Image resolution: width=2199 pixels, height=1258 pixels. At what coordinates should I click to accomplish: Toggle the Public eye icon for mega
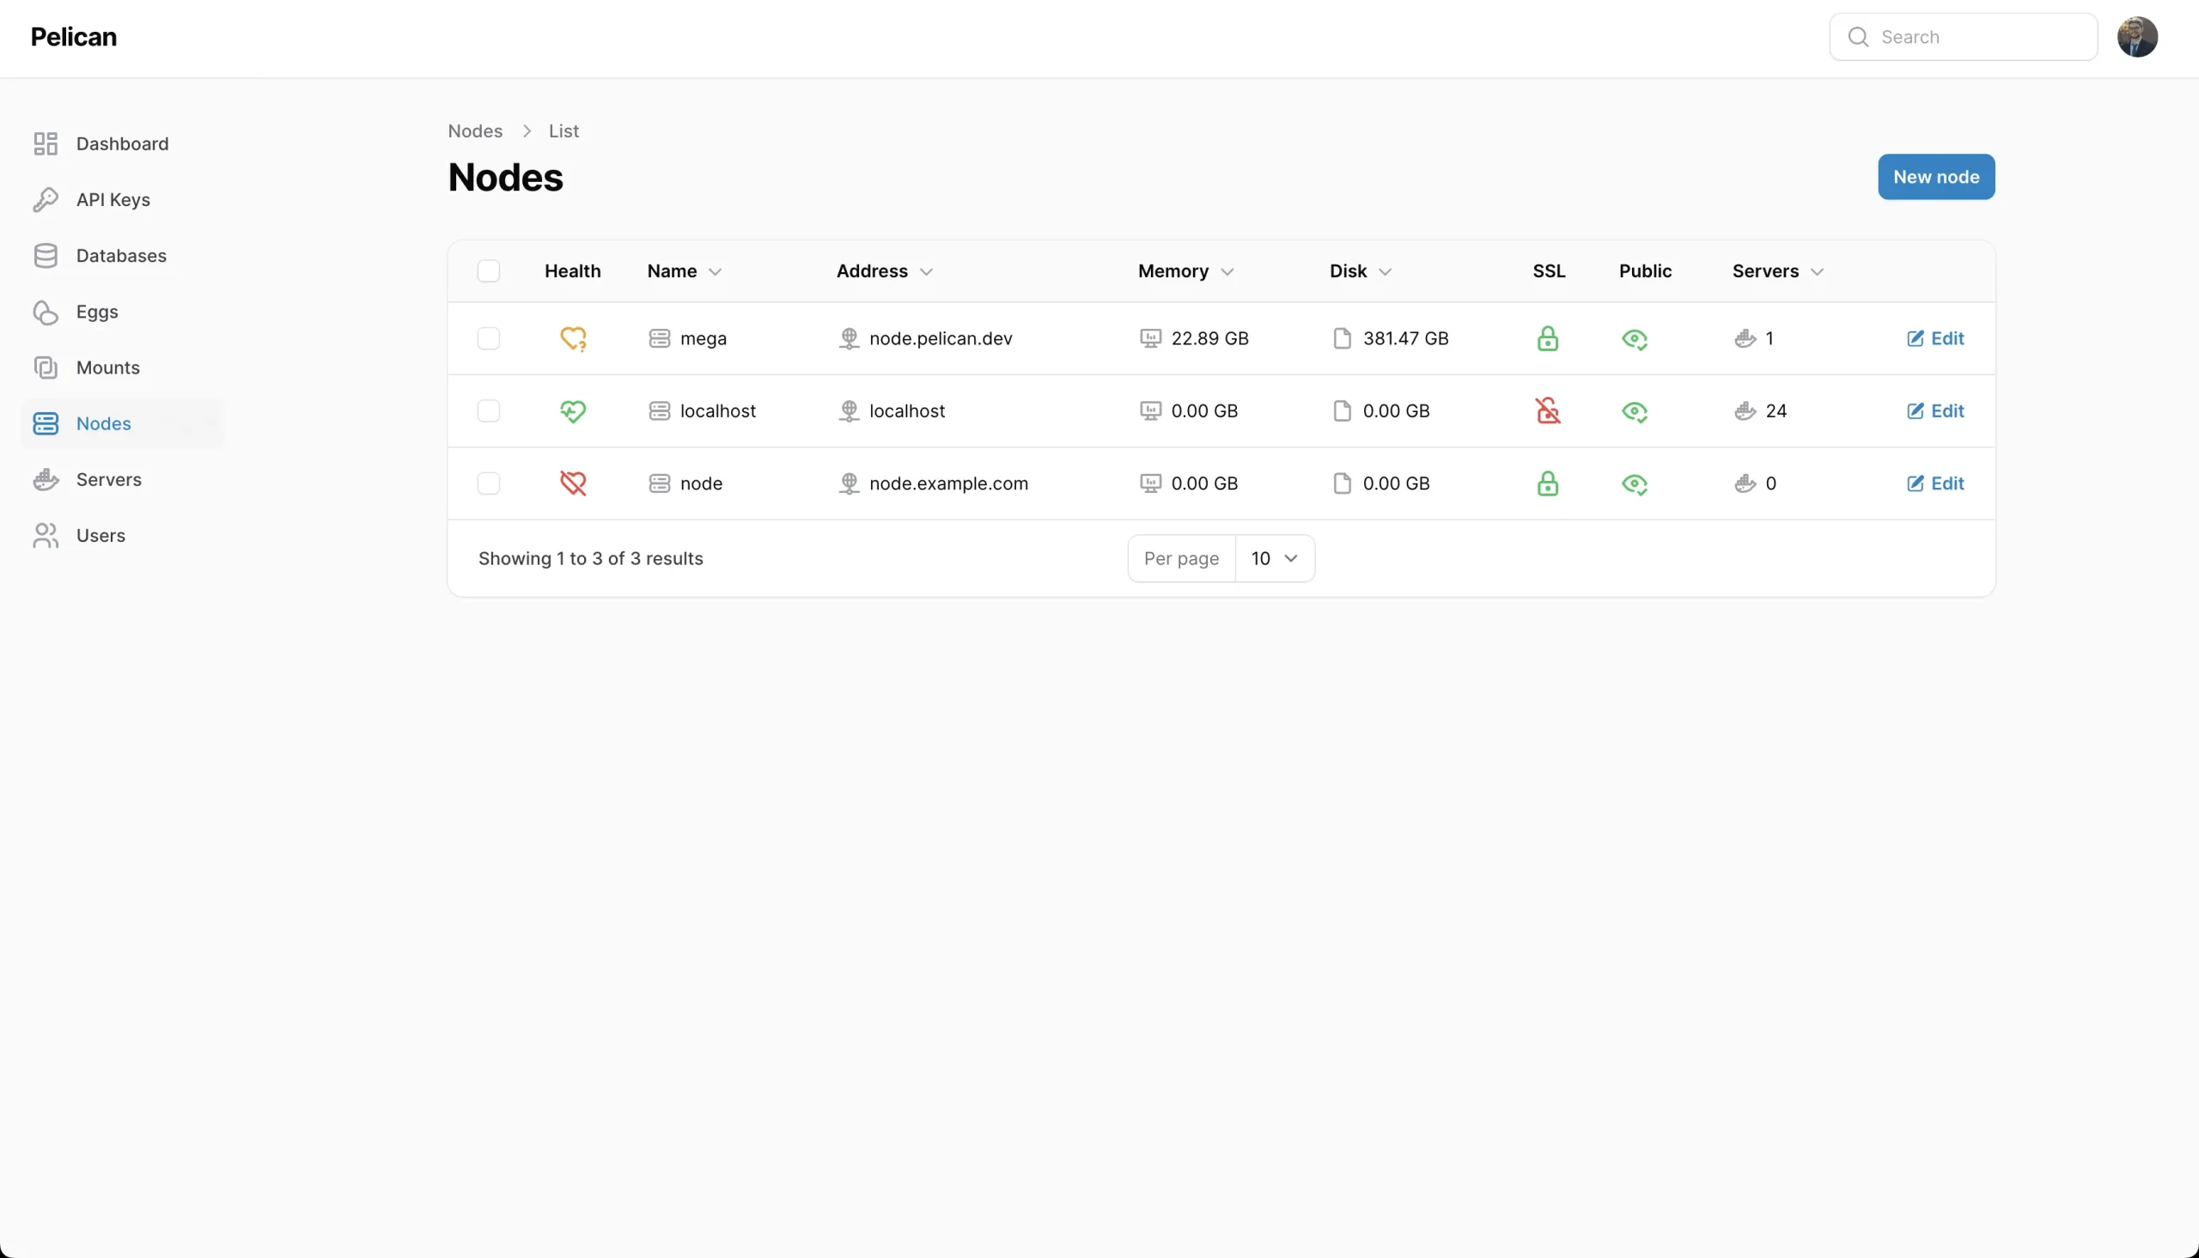pyautogui.click(x=1634, y=338)
